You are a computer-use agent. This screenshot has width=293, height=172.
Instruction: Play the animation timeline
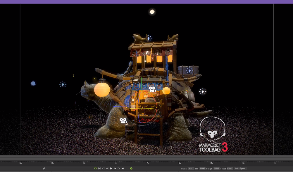tap(111, 169)
